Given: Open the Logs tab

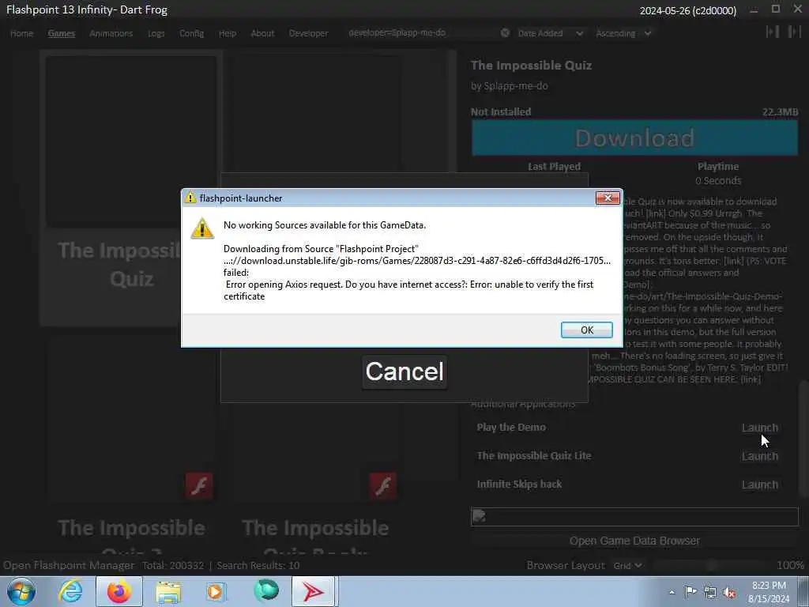Looking at the screenshot, I should coord(156,33).
